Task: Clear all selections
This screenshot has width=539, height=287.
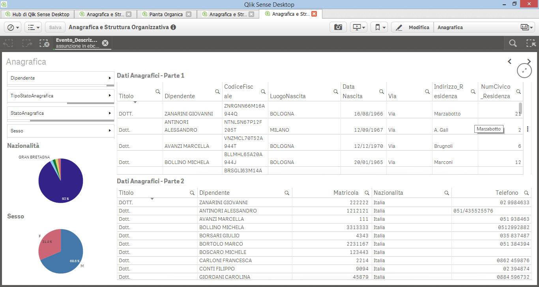Action: pyautogui.click(x=44, y=43)
